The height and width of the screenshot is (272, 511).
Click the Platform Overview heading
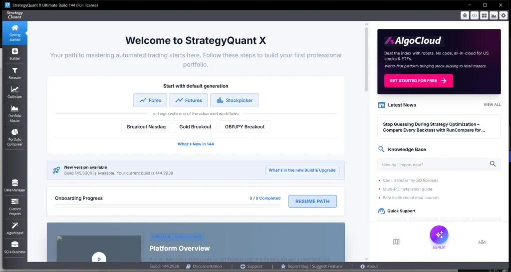coord(180,248)
